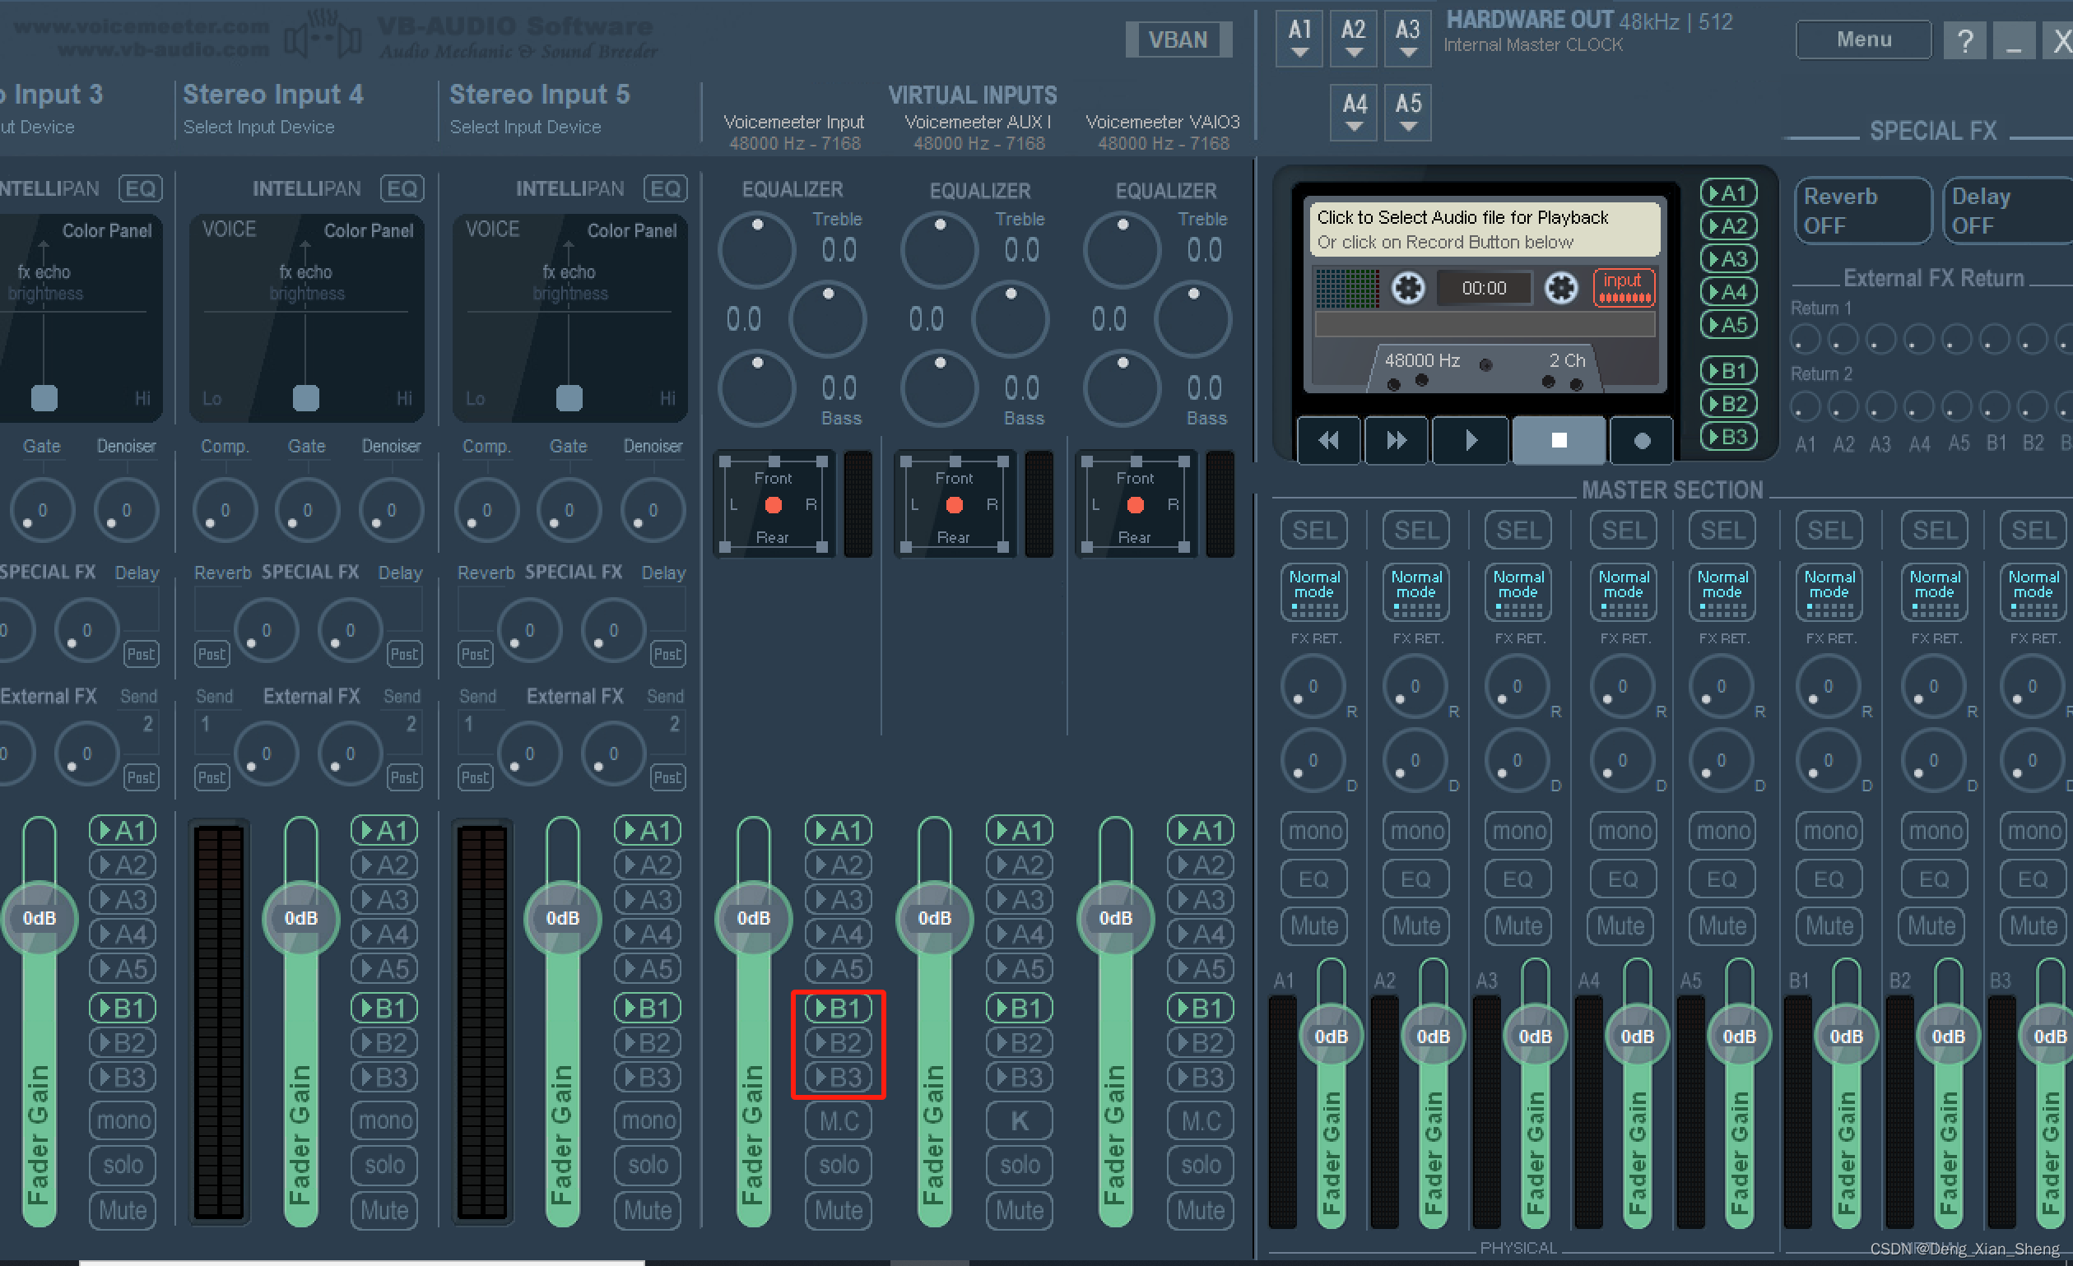Screen dimensions: 2073x1266
Task: Click the M.C button on Voicemeeter Input
Action: coord(838,1121)
